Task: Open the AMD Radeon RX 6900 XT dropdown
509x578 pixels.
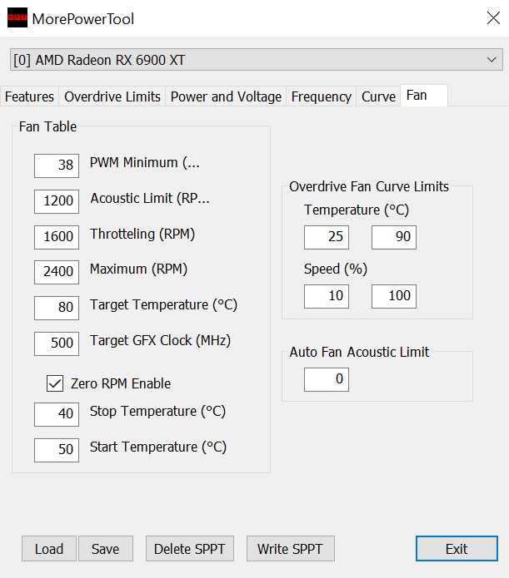Action: pyautogui.click(x=257, y=60)
